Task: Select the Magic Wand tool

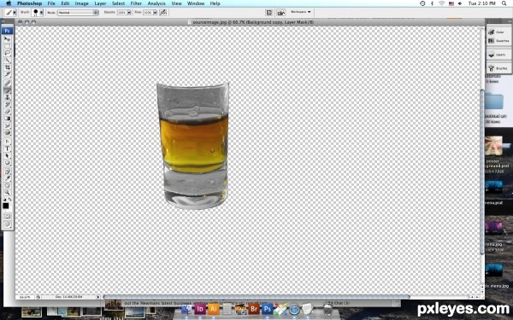Action: click(x=7, y=60)
